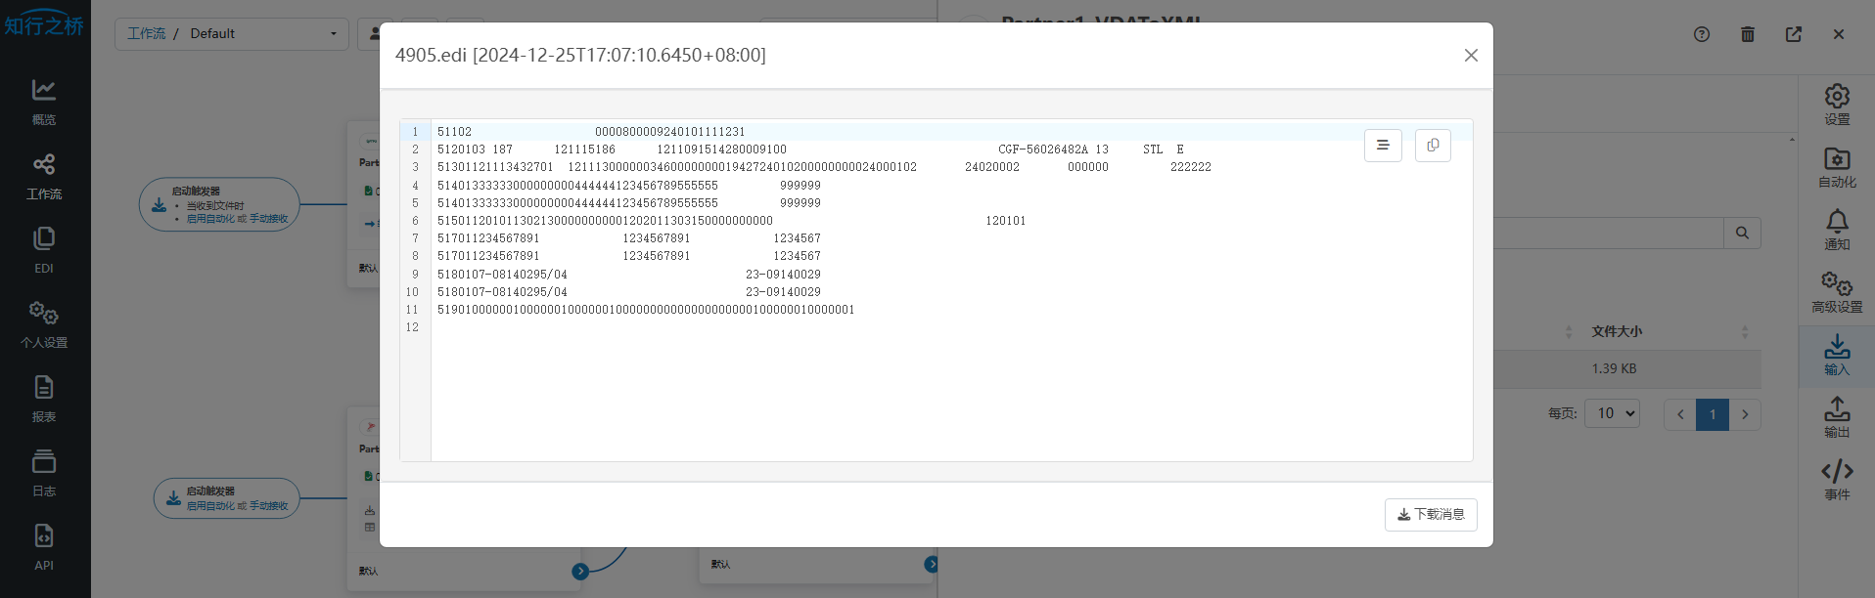Go to next page arrow

(x=1745, y=414)
